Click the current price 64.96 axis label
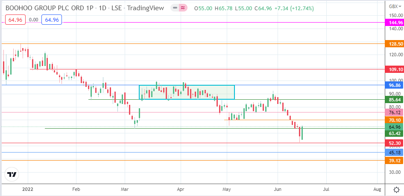404x196 pixels. pos(394,127)
